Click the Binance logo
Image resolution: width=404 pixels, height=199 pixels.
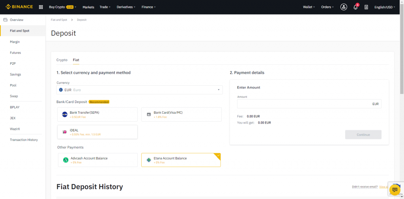19,7
